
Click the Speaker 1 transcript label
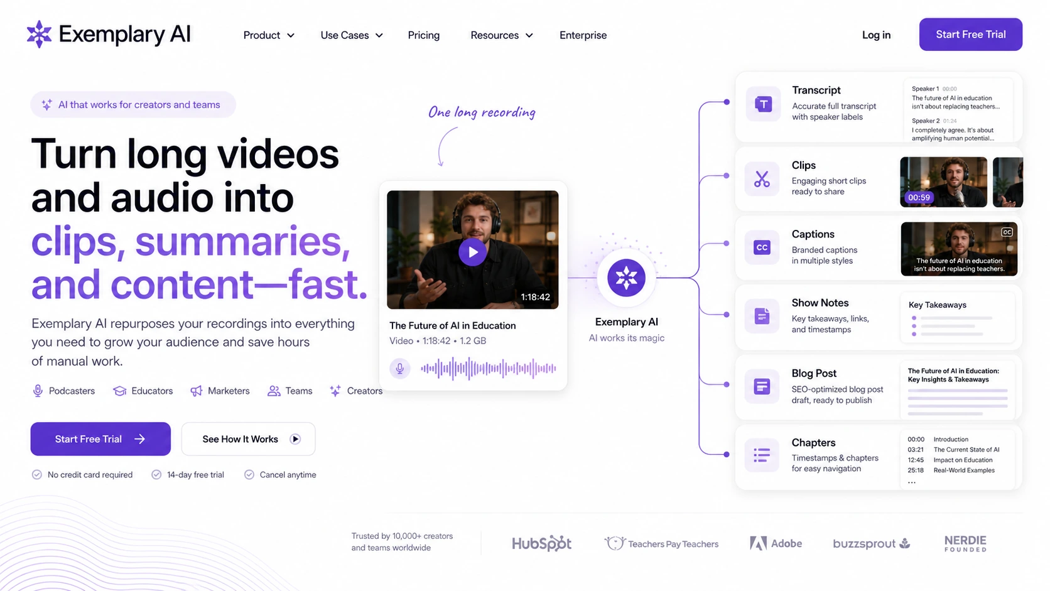pyautogui.click(x=925, y=89)
